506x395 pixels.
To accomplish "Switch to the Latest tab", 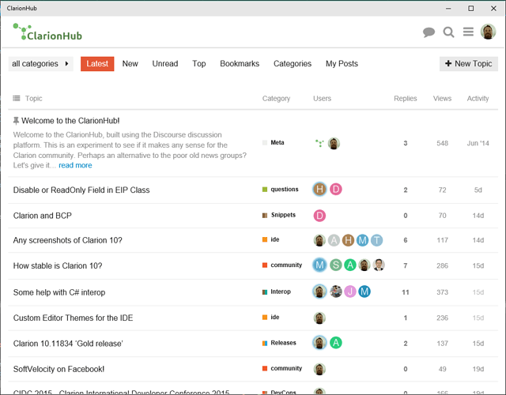I will 97,63.
